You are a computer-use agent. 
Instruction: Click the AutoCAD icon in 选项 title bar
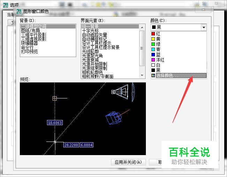point(6,5)
